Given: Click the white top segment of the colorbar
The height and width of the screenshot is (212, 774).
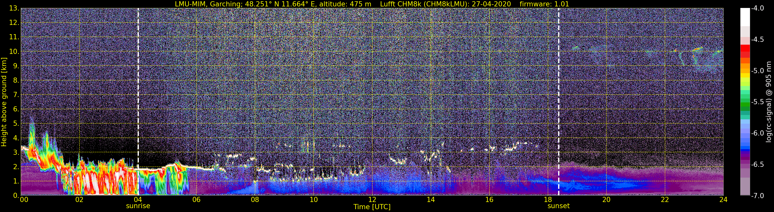Looking at the screenshot, I should [745, 17].
